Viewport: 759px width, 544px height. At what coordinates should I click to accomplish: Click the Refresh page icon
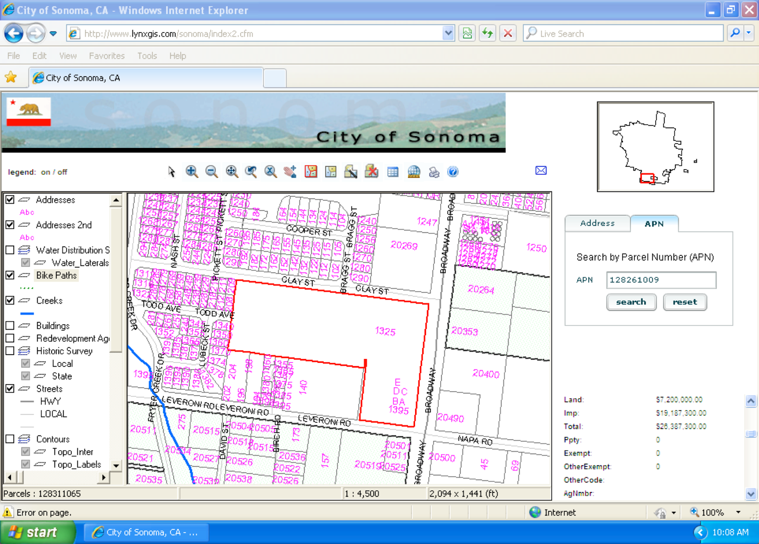488,33
